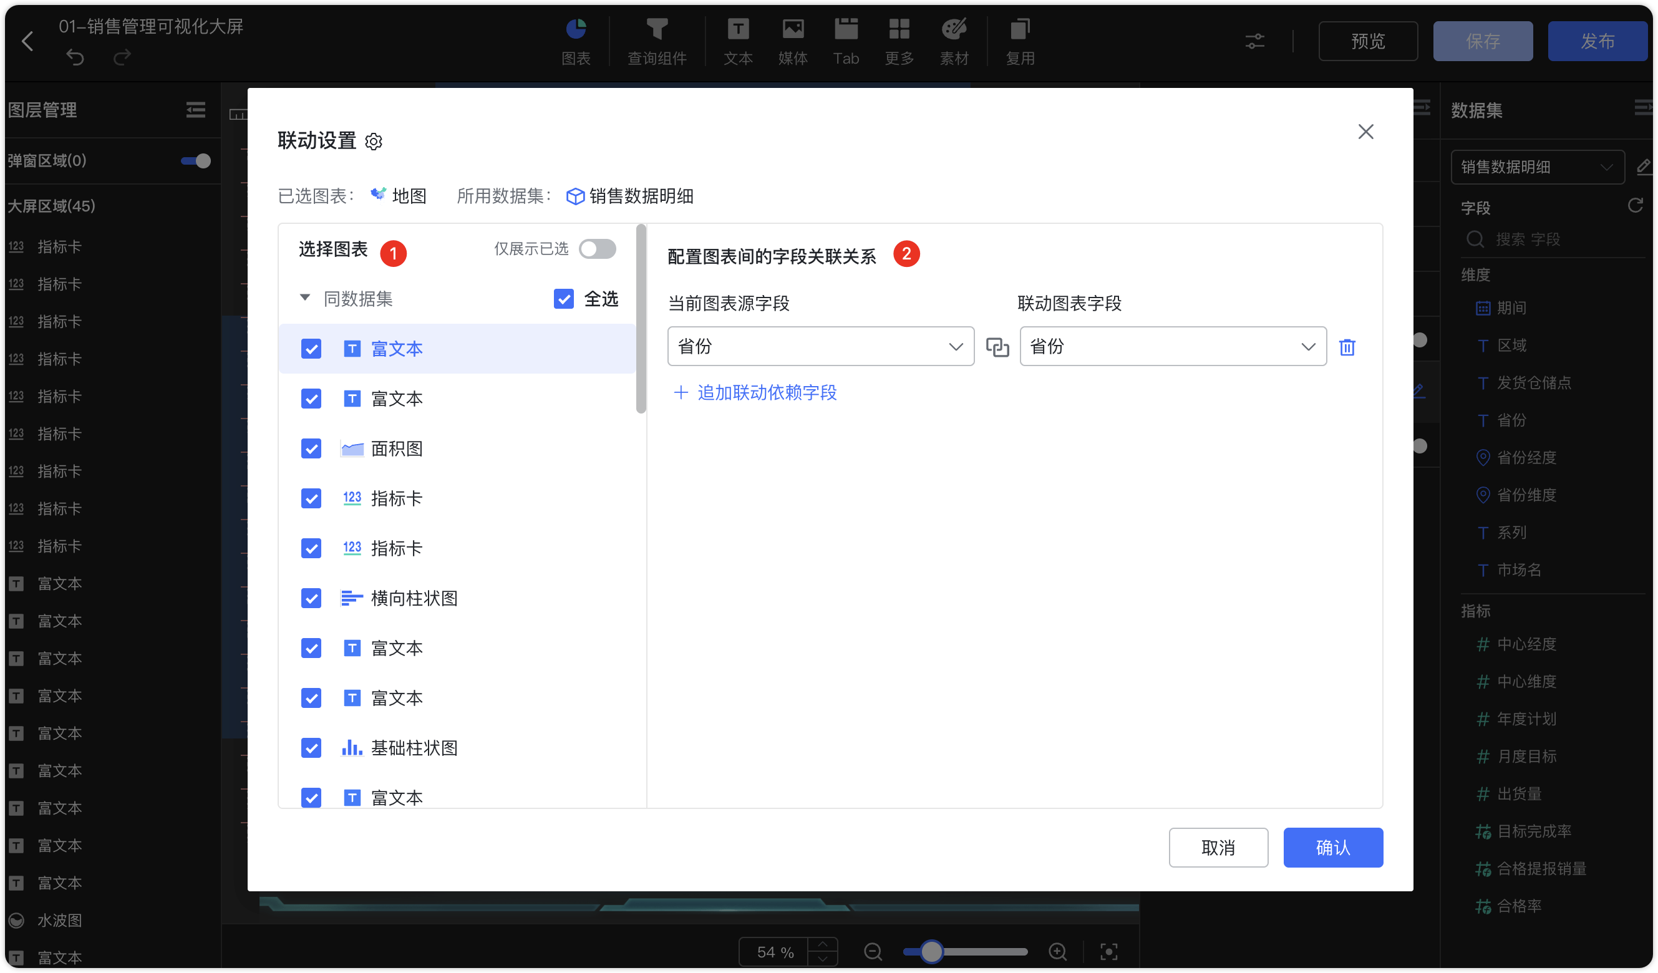
Task: Click the 预览 preview button
Action: coord(1368,41)
